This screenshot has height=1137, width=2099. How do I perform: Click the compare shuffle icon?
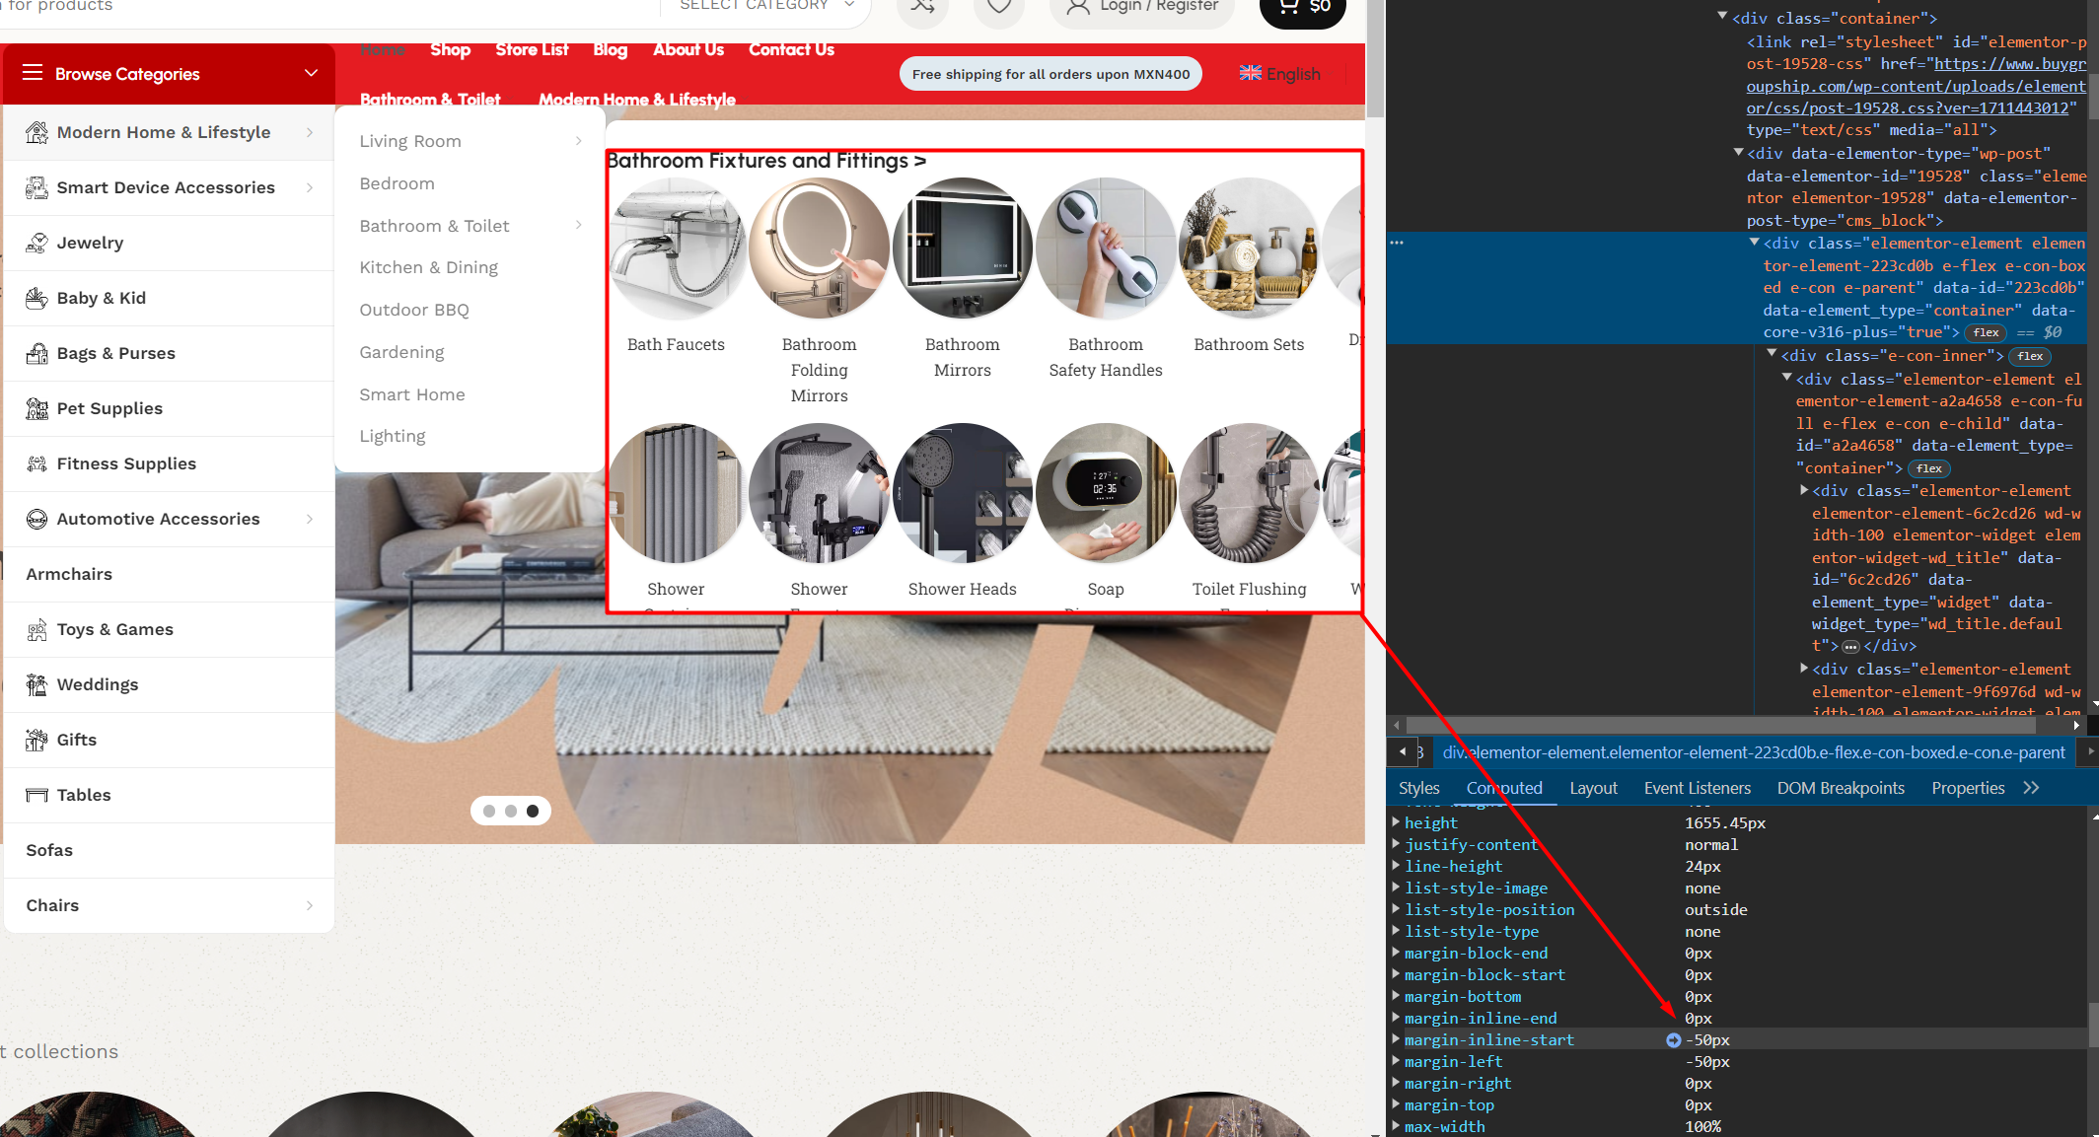tap(922, 6)
